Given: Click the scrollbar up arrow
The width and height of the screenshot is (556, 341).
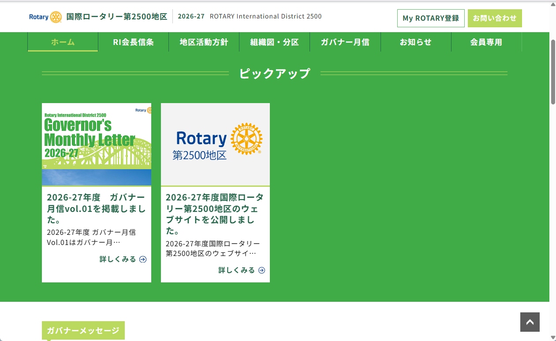Looking at the screenshot, I should click(553, 4).
